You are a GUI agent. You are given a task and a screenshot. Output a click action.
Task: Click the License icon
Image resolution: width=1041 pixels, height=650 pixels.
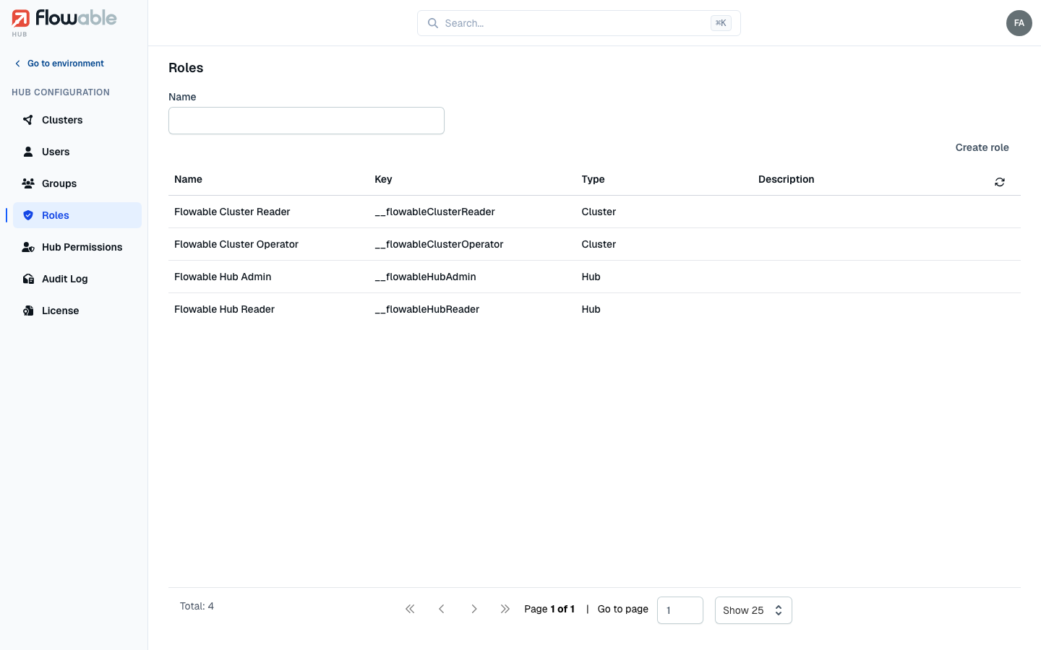[28, 311]
